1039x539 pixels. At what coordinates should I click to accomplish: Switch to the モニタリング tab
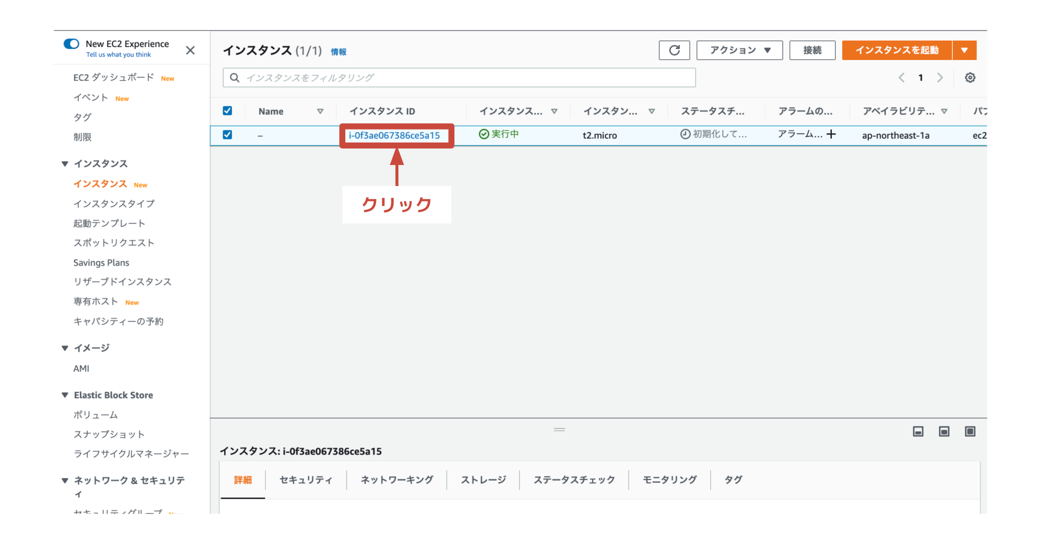tap(669, 479)
